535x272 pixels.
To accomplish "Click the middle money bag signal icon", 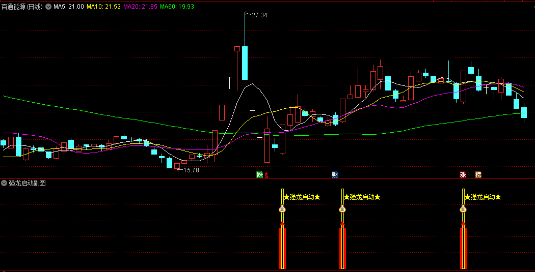I will tap(342, 208).
